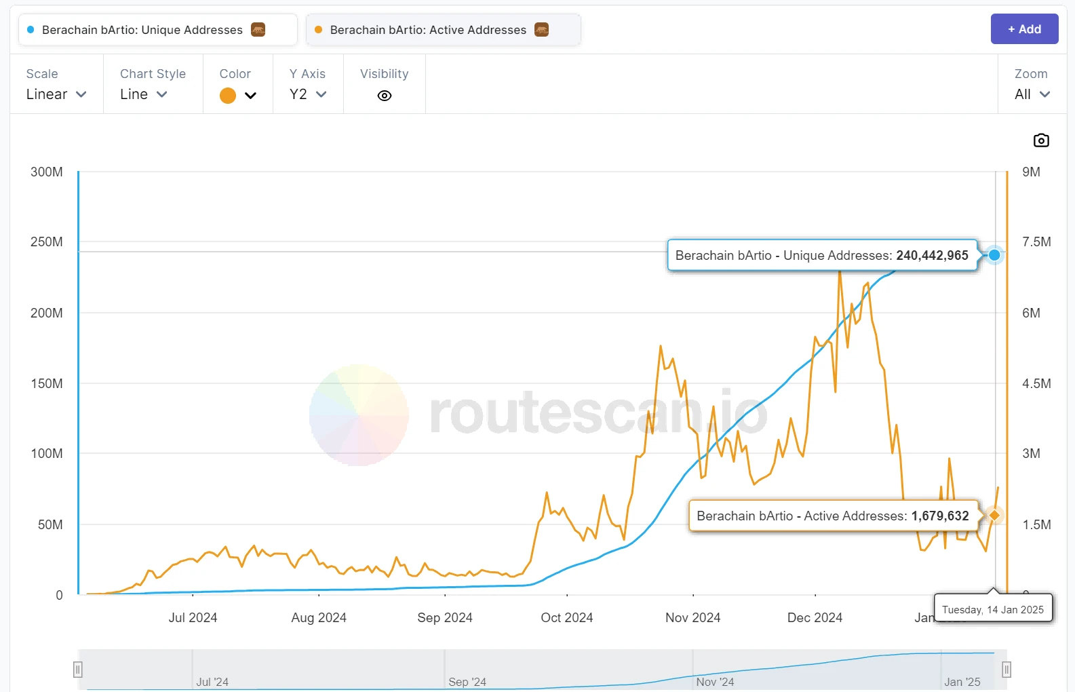Screen dimensions: 1075x692
Task: Click the orange dot in Active Addresses tab
Action: click(319, 30)
